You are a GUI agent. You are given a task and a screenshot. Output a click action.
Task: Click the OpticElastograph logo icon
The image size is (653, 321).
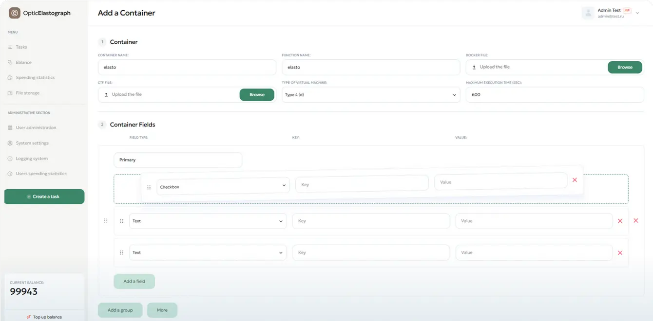click(x=15, y=13)
